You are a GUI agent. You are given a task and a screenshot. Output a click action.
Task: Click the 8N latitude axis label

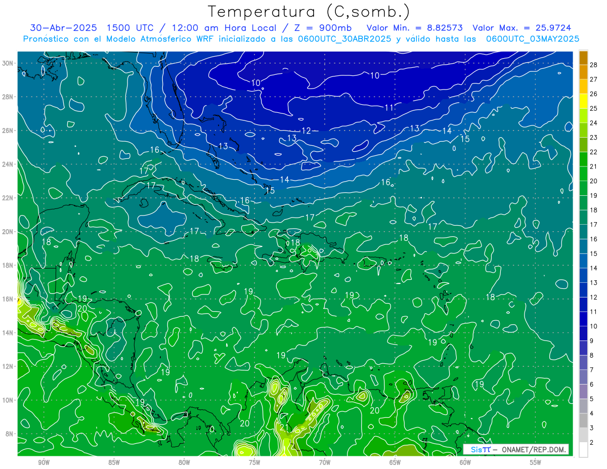pos(10,434)
